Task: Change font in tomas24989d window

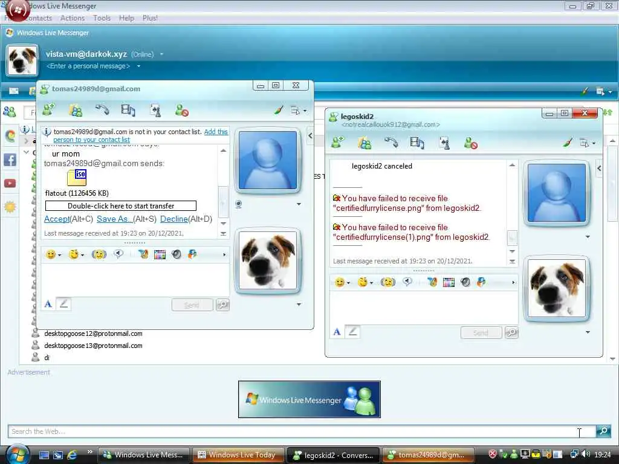Action: tap(48, 304)
